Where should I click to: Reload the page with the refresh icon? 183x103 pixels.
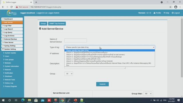click(11, 7)
